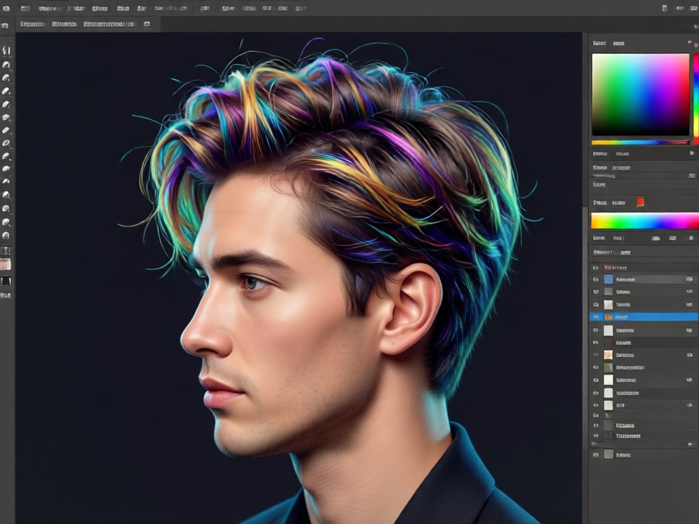Pick a color in the large color picker field
Viewport: 699px width, 524px height.
(640, 94)
